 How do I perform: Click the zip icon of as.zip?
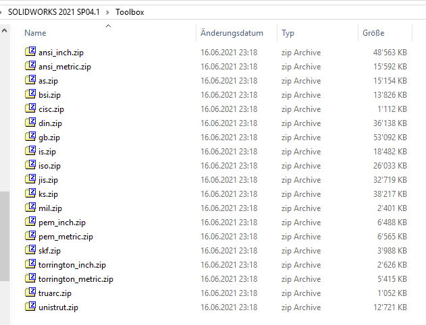tap(30, 80)
